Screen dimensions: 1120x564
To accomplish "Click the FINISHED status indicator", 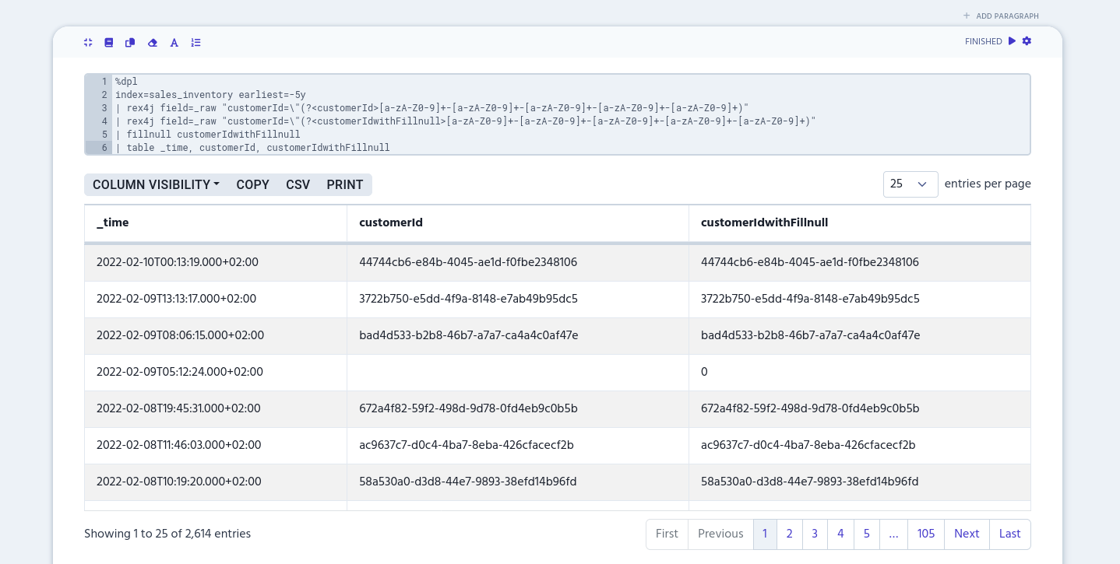I will click(x=983, y=41).
